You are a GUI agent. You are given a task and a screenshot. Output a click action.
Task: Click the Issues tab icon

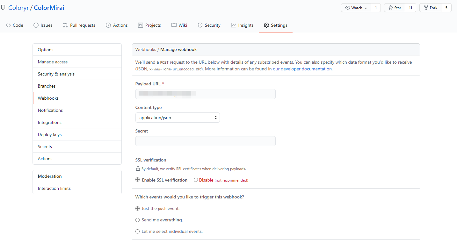point(36,25)
